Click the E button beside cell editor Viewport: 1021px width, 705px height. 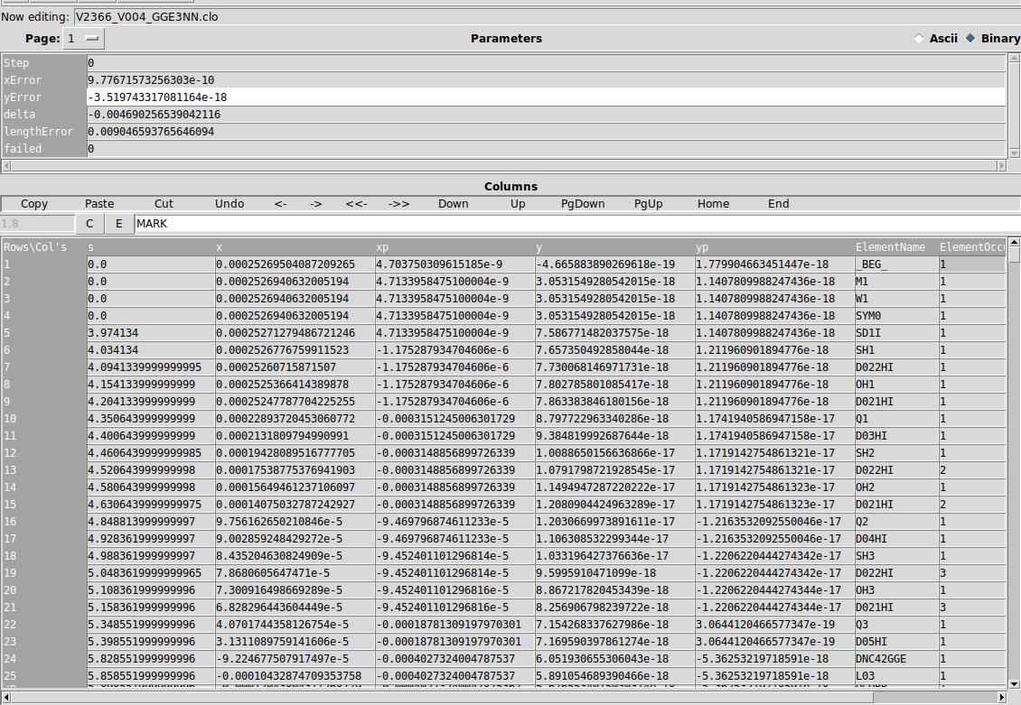click(x=118, y=223)
